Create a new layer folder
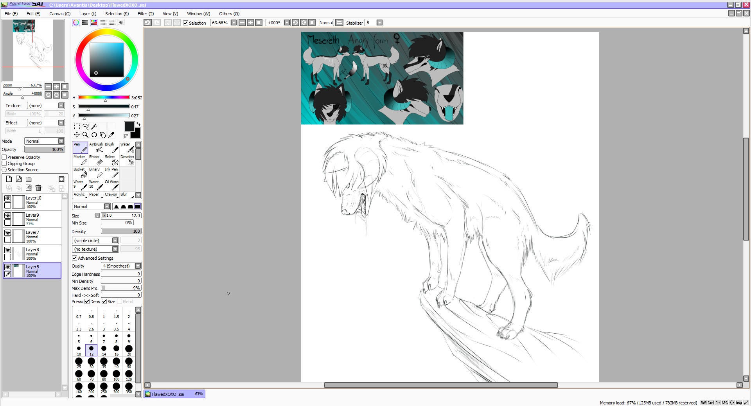 pos(29,179)
